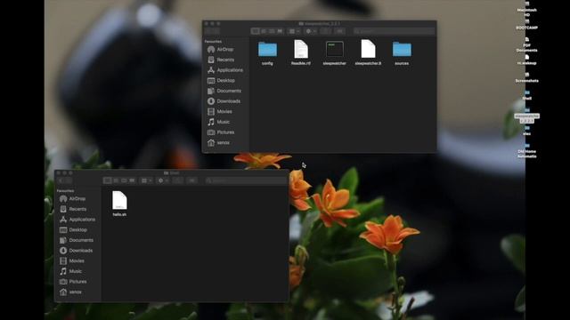Screen dimensions: 570x320
Task: Go back in the Shell window
Action: pos(61,180)
